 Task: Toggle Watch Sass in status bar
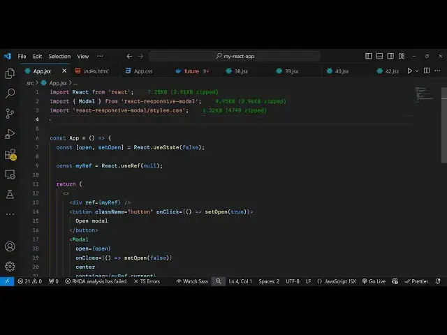[192, 281]
